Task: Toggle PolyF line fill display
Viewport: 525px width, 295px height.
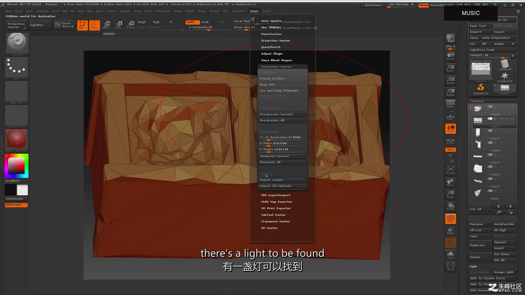Action: (x=450, y=219)
